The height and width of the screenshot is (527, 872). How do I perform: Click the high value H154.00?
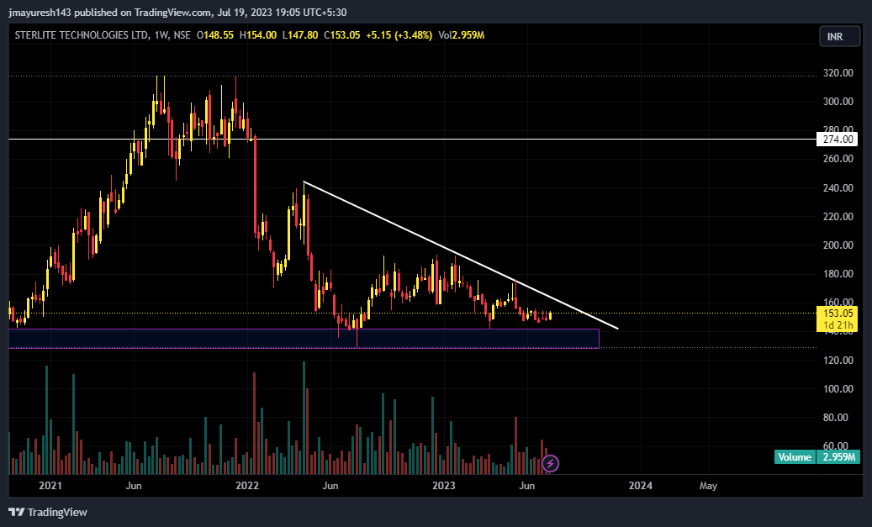tap(257, 35)
